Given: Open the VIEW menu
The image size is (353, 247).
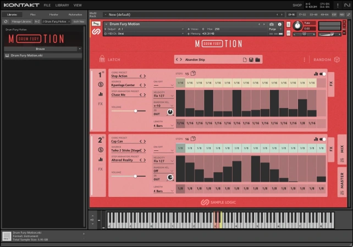Looking at the screenshot, I should [x=78, y=5].
